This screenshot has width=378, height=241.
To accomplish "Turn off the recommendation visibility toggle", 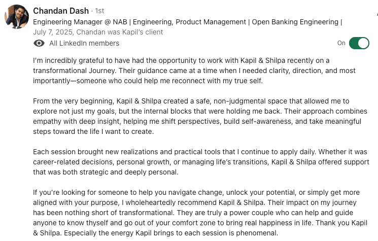I will pos(359,43).
